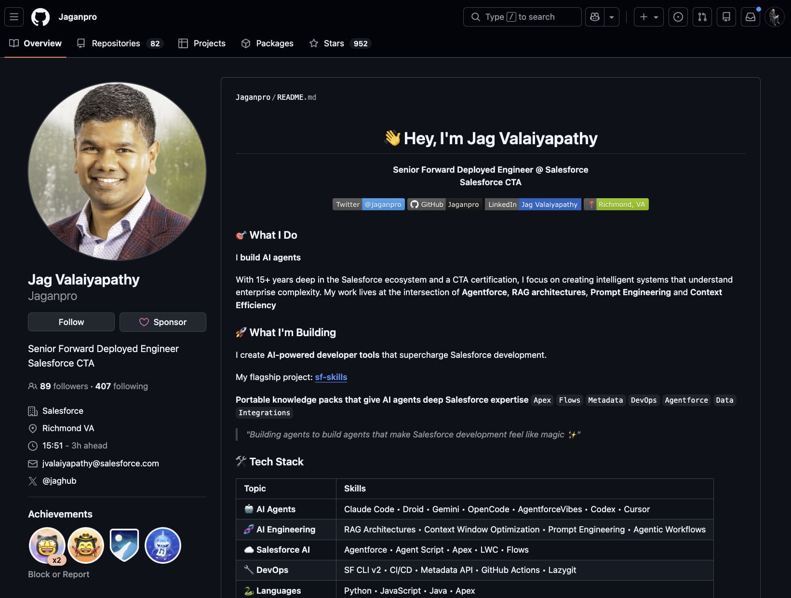Click the hamburger navigation menu icon
This screenshot has height=598, width=791.
click(13, 17)
